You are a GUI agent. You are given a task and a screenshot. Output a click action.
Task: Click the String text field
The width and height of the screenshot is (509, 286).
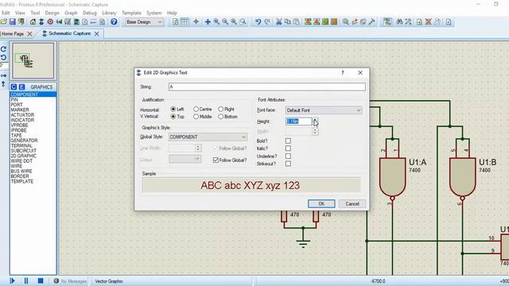(267, 87)
